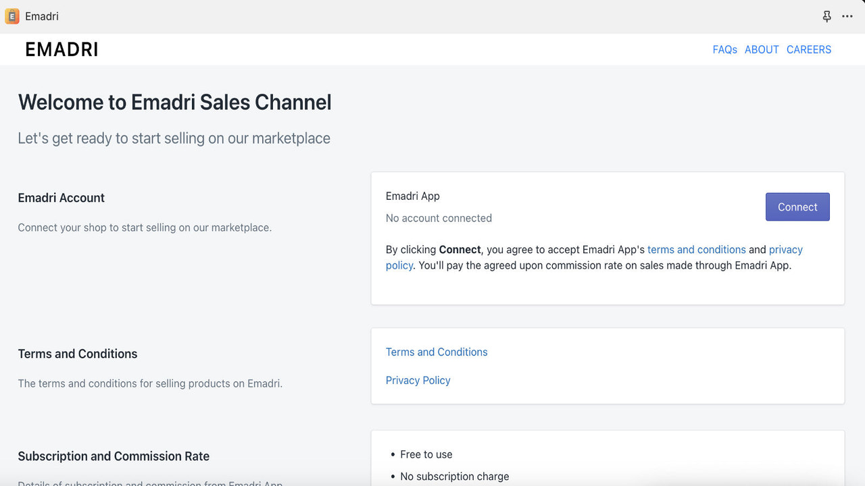Select the suitcase glyph inside the Emadri icon
The width and height of the screenshot is (865, 486).
tap(11, 16)
